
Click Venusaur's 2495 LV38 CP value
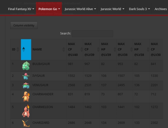121,85
